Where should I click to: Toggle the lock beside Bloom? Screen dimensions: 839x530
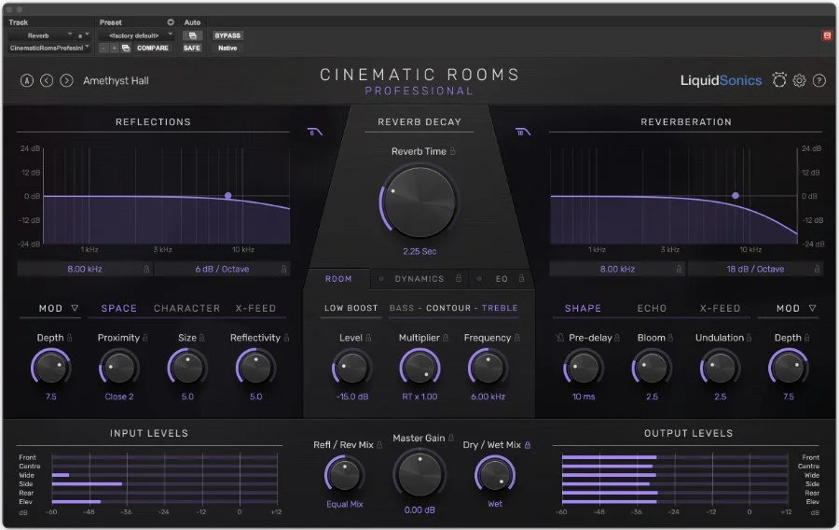(x=670, y=337)
